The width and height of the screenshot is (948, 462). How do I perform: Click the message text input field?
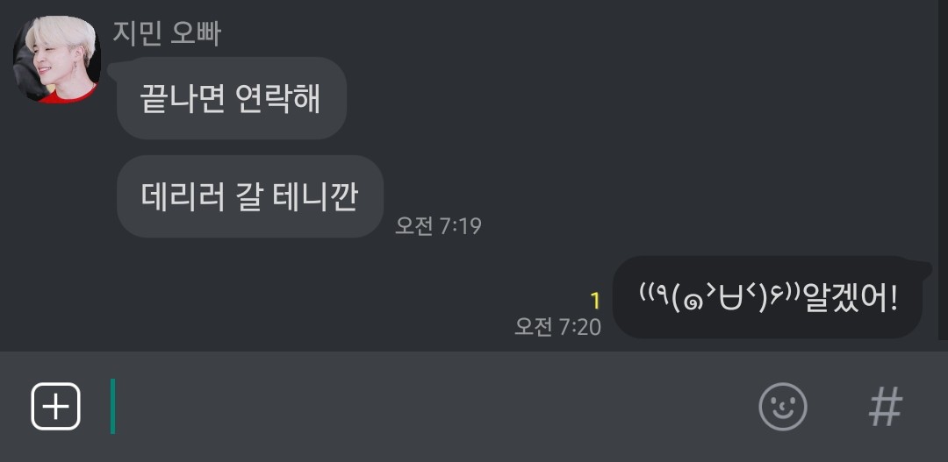(x=423, y=407)
